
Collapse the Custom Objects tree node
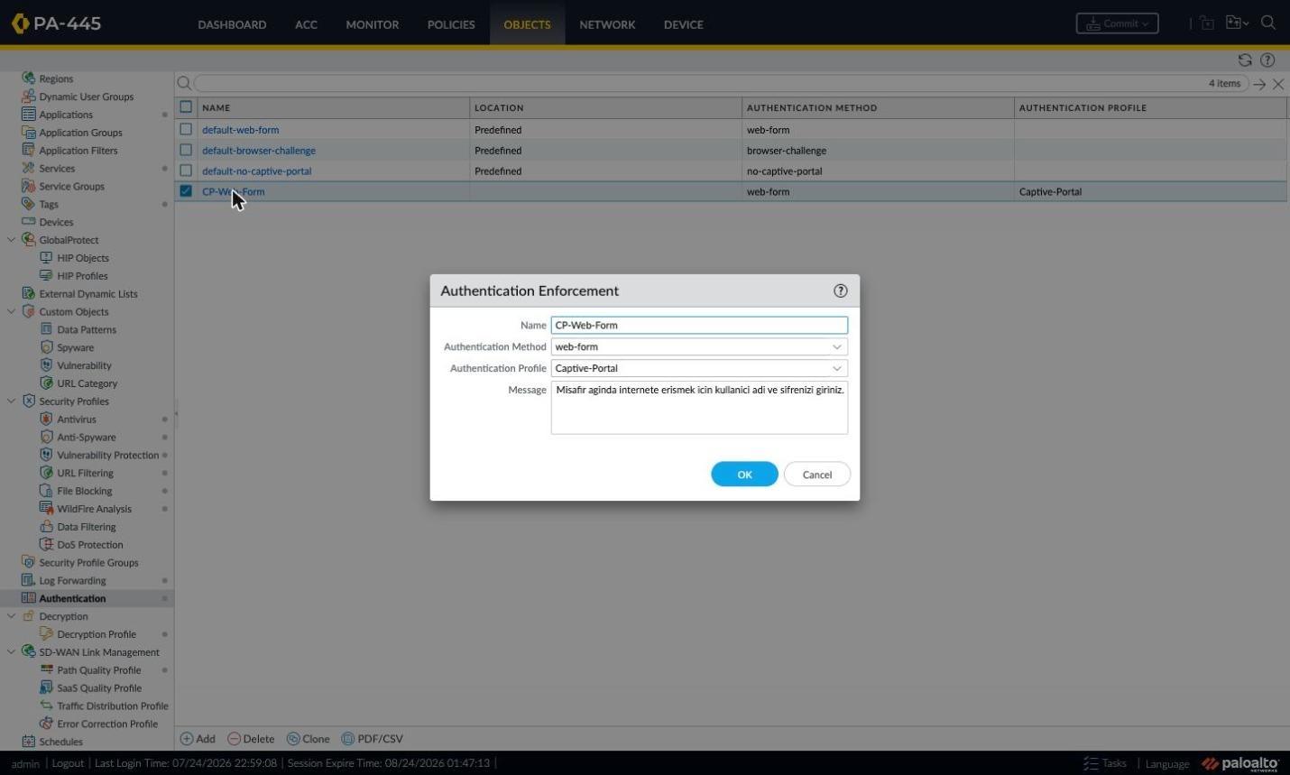pyautogui.click(x=11, y=312)
